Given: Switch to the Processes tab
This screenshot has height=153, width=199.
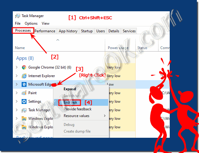Looking at the screenshot, I should [x=23, y=30].
